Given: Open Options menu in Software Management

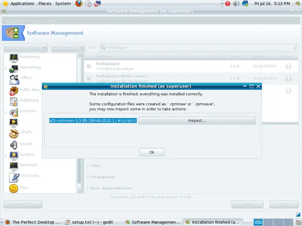Looking at the screenshot, I should (22, 20).
